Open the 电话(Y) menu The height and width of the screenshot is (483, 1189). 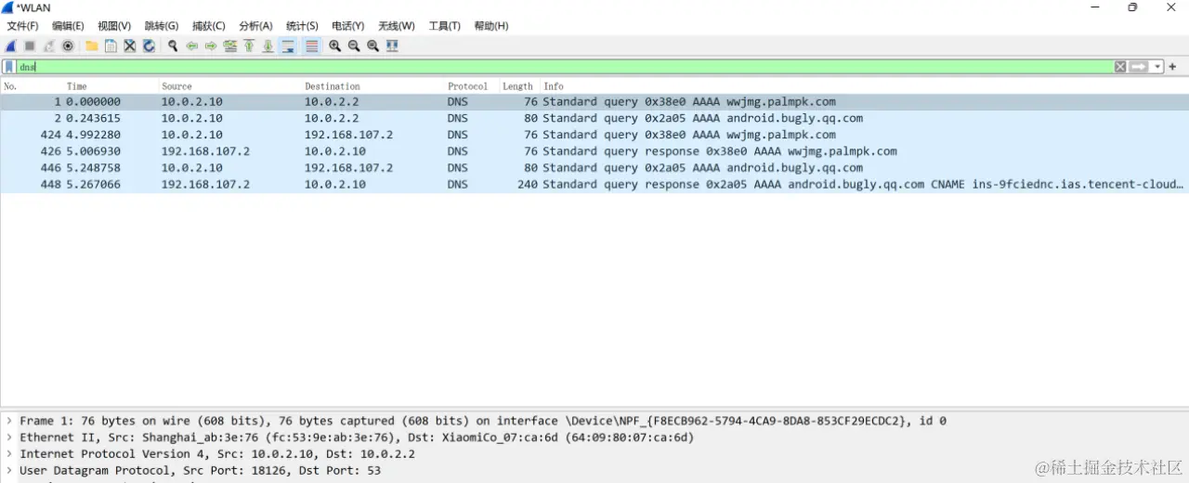(x=348, y=26)
